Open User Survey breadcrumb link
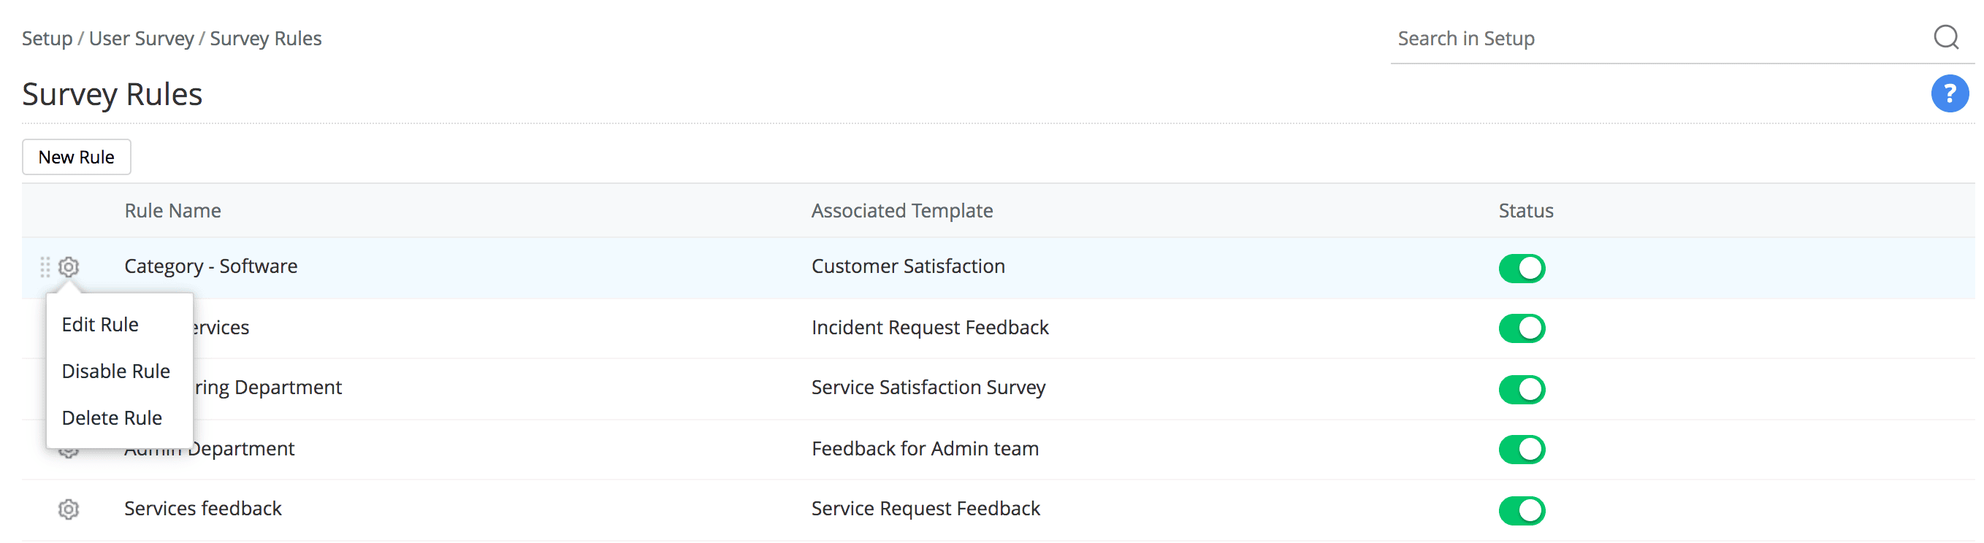This screenshot has width=1984, height=543. click(142, 39)
